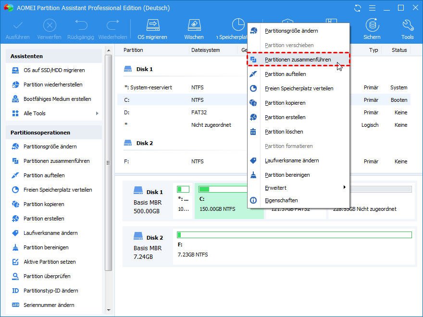Select Partition aufteilen in context menu
The image size is (423, 317).
[x=299, y=74]
